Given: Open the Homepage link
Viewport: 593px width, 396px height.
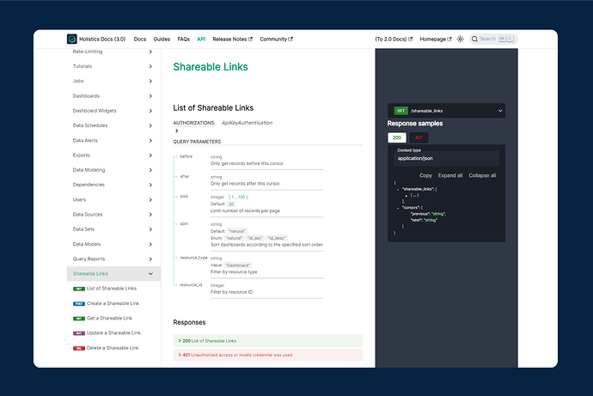Looking at the screenshot, I should 435,39.
